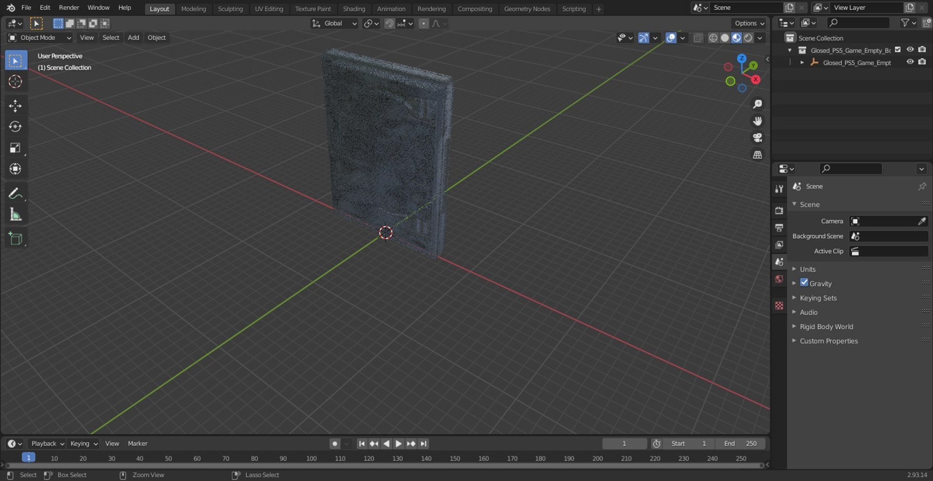Switch to the Modeling workspace tab
This screenshot has height=481, width=933.
193,9
